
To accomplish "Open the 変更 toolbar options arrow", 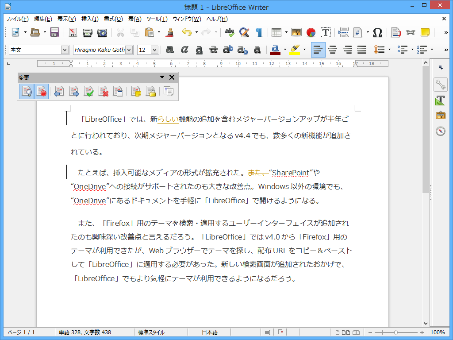I will coord(162,77).
